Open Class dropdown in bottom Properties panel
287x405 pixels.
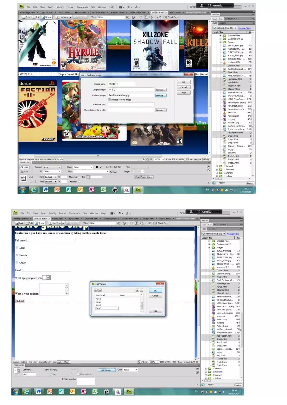tap(131, 370)
